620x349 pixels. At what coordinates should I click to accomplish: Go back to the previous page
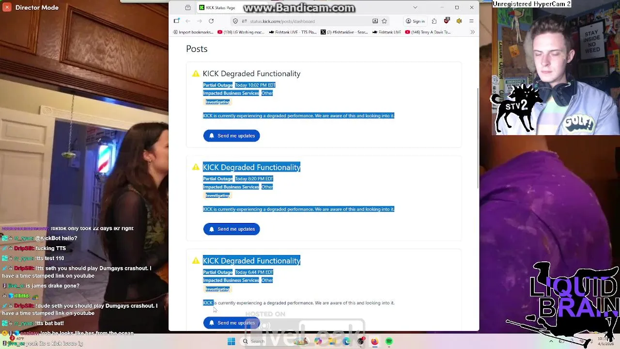coord(188,21)
